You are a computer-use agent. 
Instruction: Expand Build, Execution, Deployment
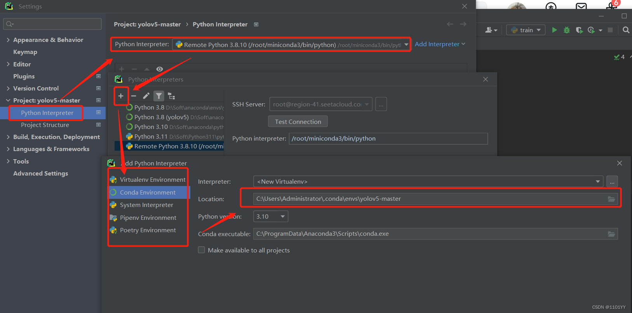8,137
